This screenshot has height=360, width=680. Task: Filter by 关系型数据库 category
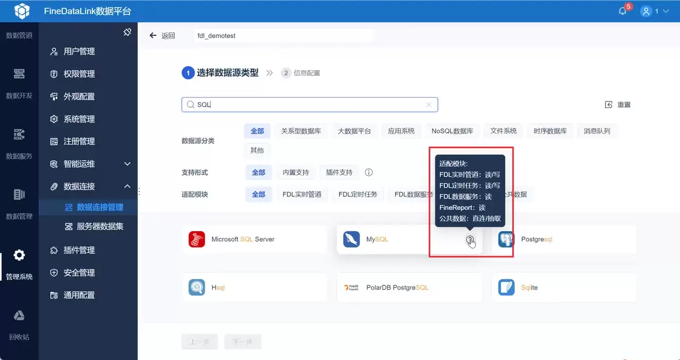[x=301, y=131]
